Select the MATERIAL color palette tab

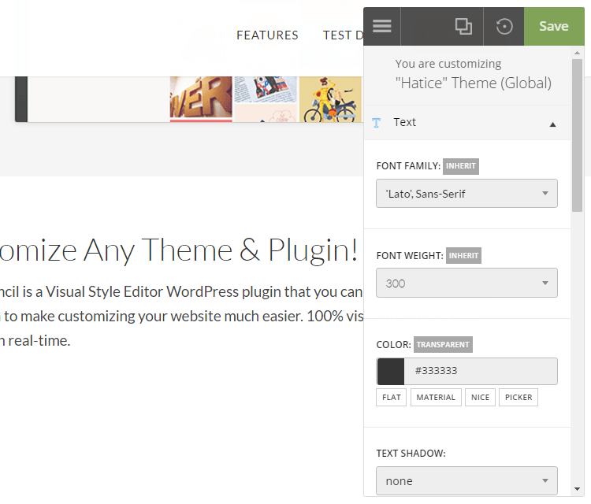[436, 398]
